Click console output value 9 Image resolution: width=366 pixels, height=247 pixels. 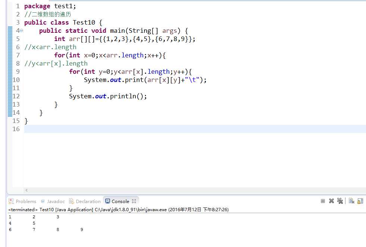click(82, 229)
